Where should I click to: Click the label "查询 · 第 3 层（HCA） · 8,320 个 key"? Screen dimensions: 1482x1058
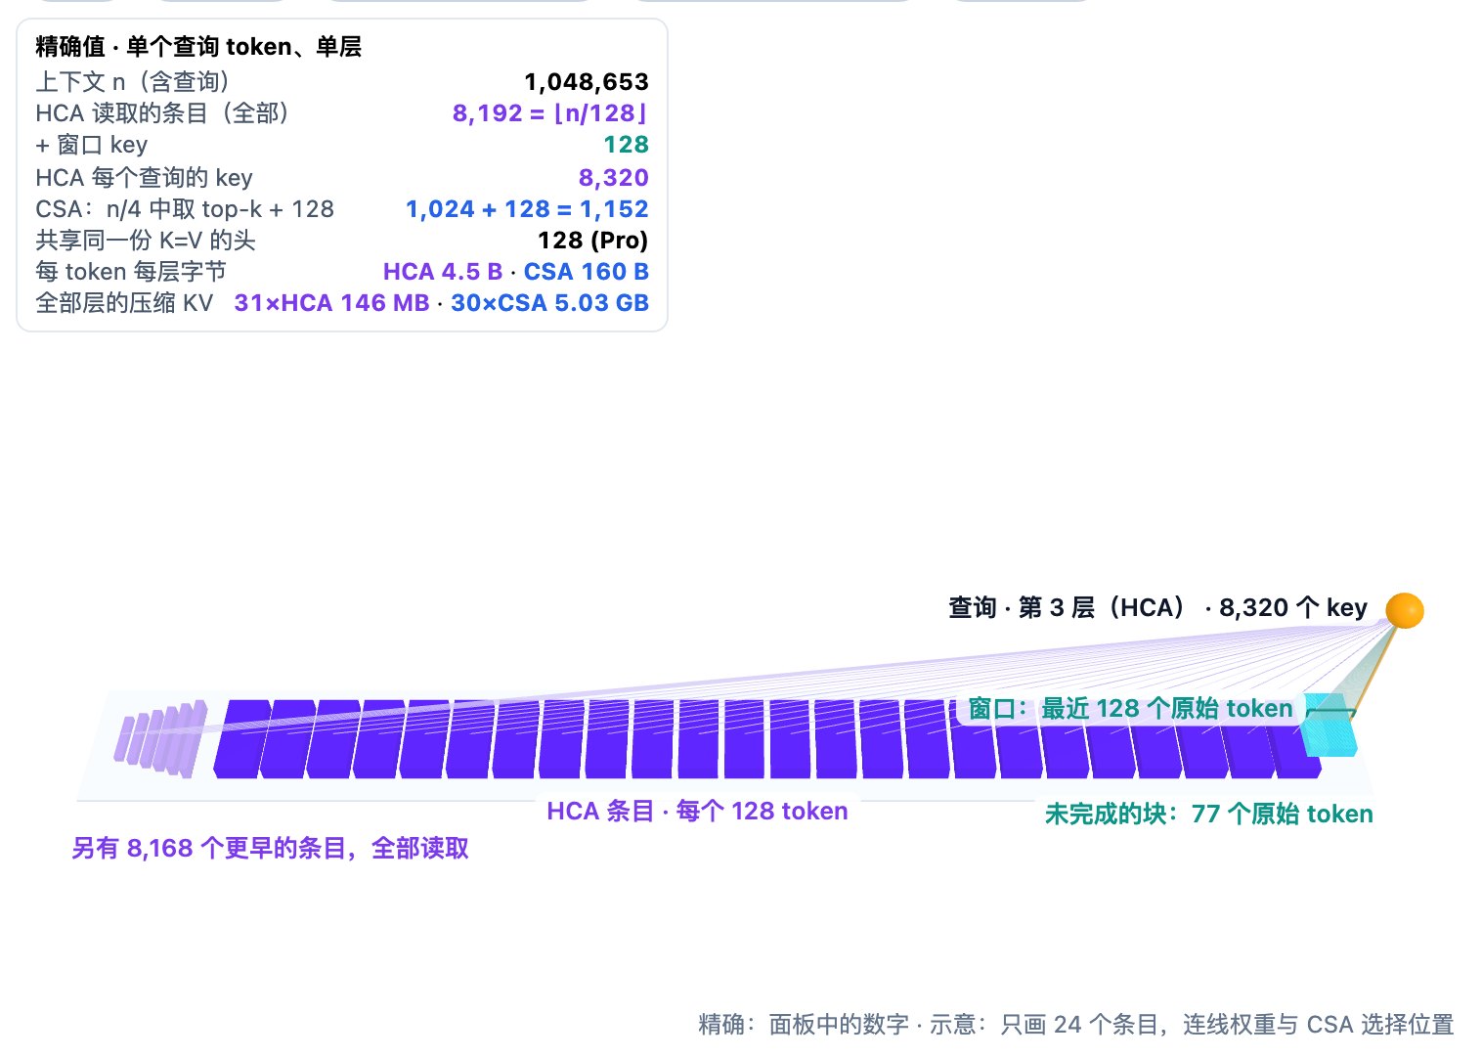1157,607
